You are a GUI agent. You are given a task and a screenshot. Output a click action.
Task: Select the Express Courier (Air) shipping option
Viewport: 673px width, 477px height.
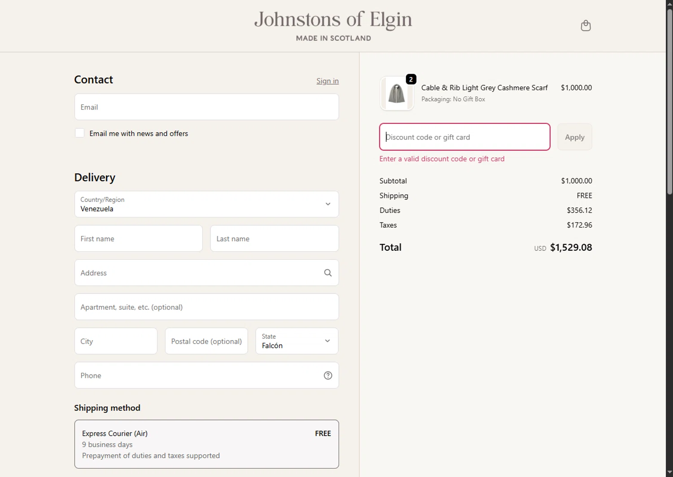coord(206,444)
